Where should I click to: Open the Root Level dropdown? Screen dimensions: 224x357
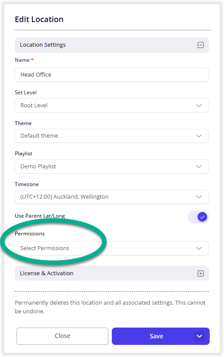(x=112, y=106)
